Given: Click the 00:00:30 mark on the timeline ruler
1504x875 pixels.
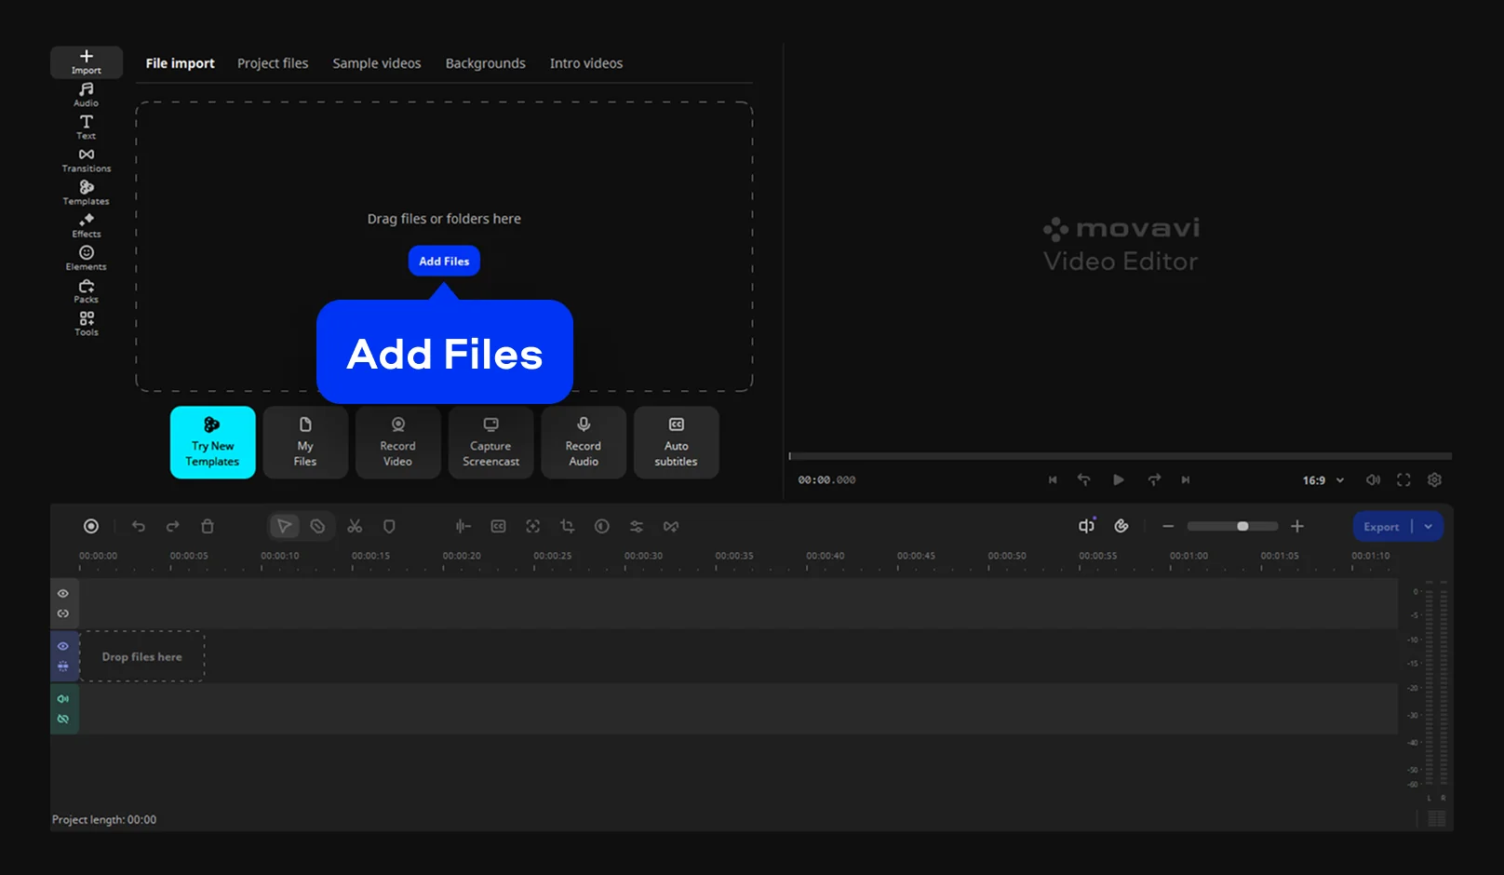Looking at the screenshot, I should 643,557.
